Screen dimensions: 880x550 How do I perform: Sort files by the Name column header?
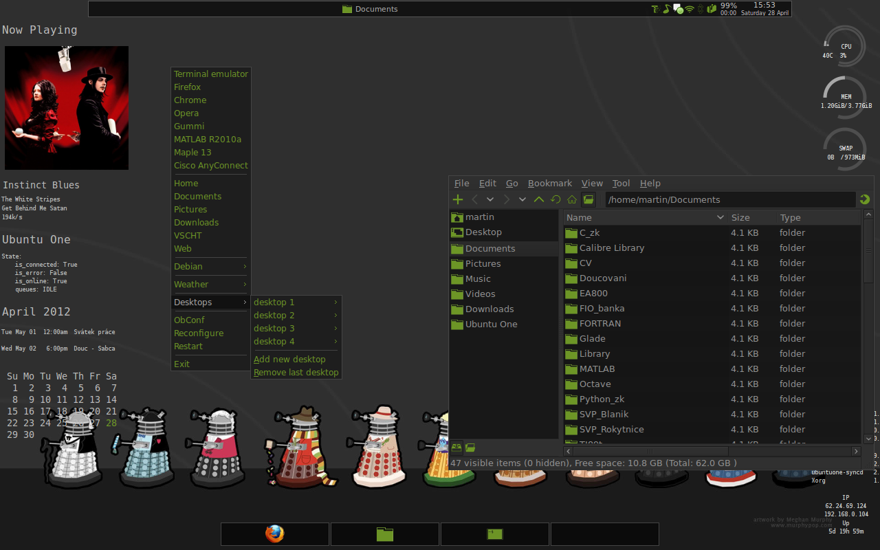[x=646, y=217]
